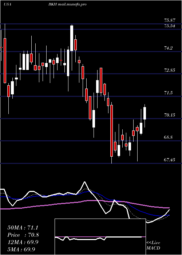182x255 pixels.
Task: Click the 71.5 price level label
Action: [x=168, y=93]
